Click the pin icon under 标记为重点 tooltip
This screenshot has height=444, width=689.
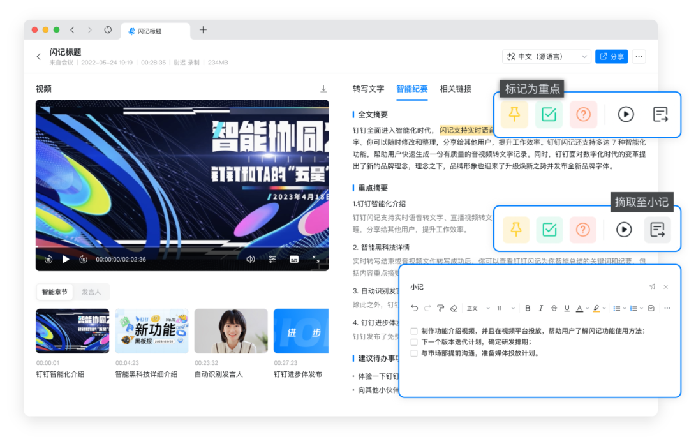coord(514,114)
